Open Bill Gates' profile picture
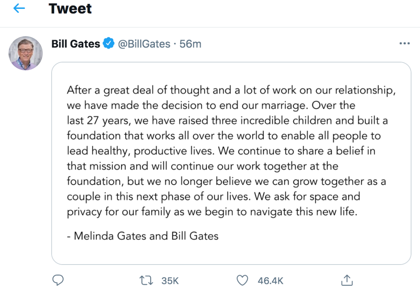Viewport: 420px width, 294px height. tap(26, 53)
